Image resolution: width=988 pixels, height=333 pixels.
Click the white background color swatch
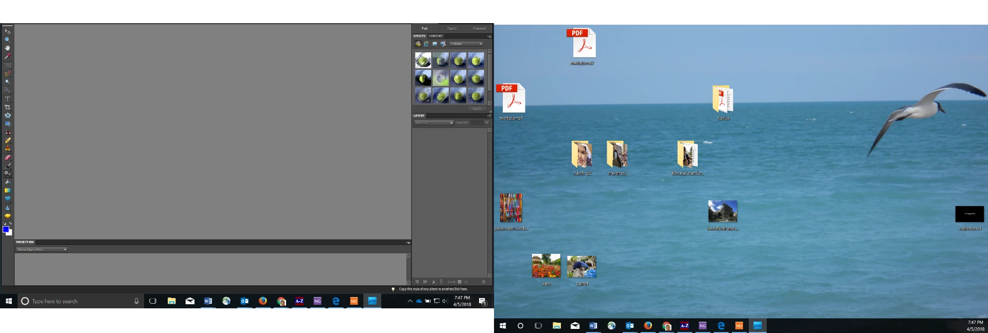[x=10, y=233]
